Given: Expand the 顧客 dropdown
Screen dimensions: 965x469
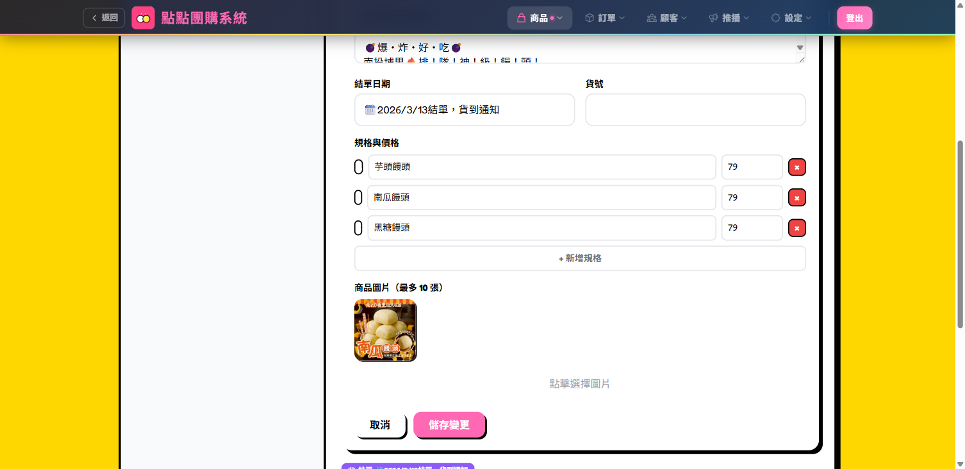Looking at the screenshot, I should tap(683, 17).
